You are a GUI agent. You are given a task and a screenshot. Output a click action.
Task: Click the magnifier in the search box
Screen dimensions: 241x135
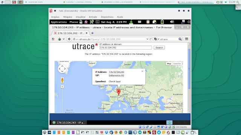[x=180, y=39]
